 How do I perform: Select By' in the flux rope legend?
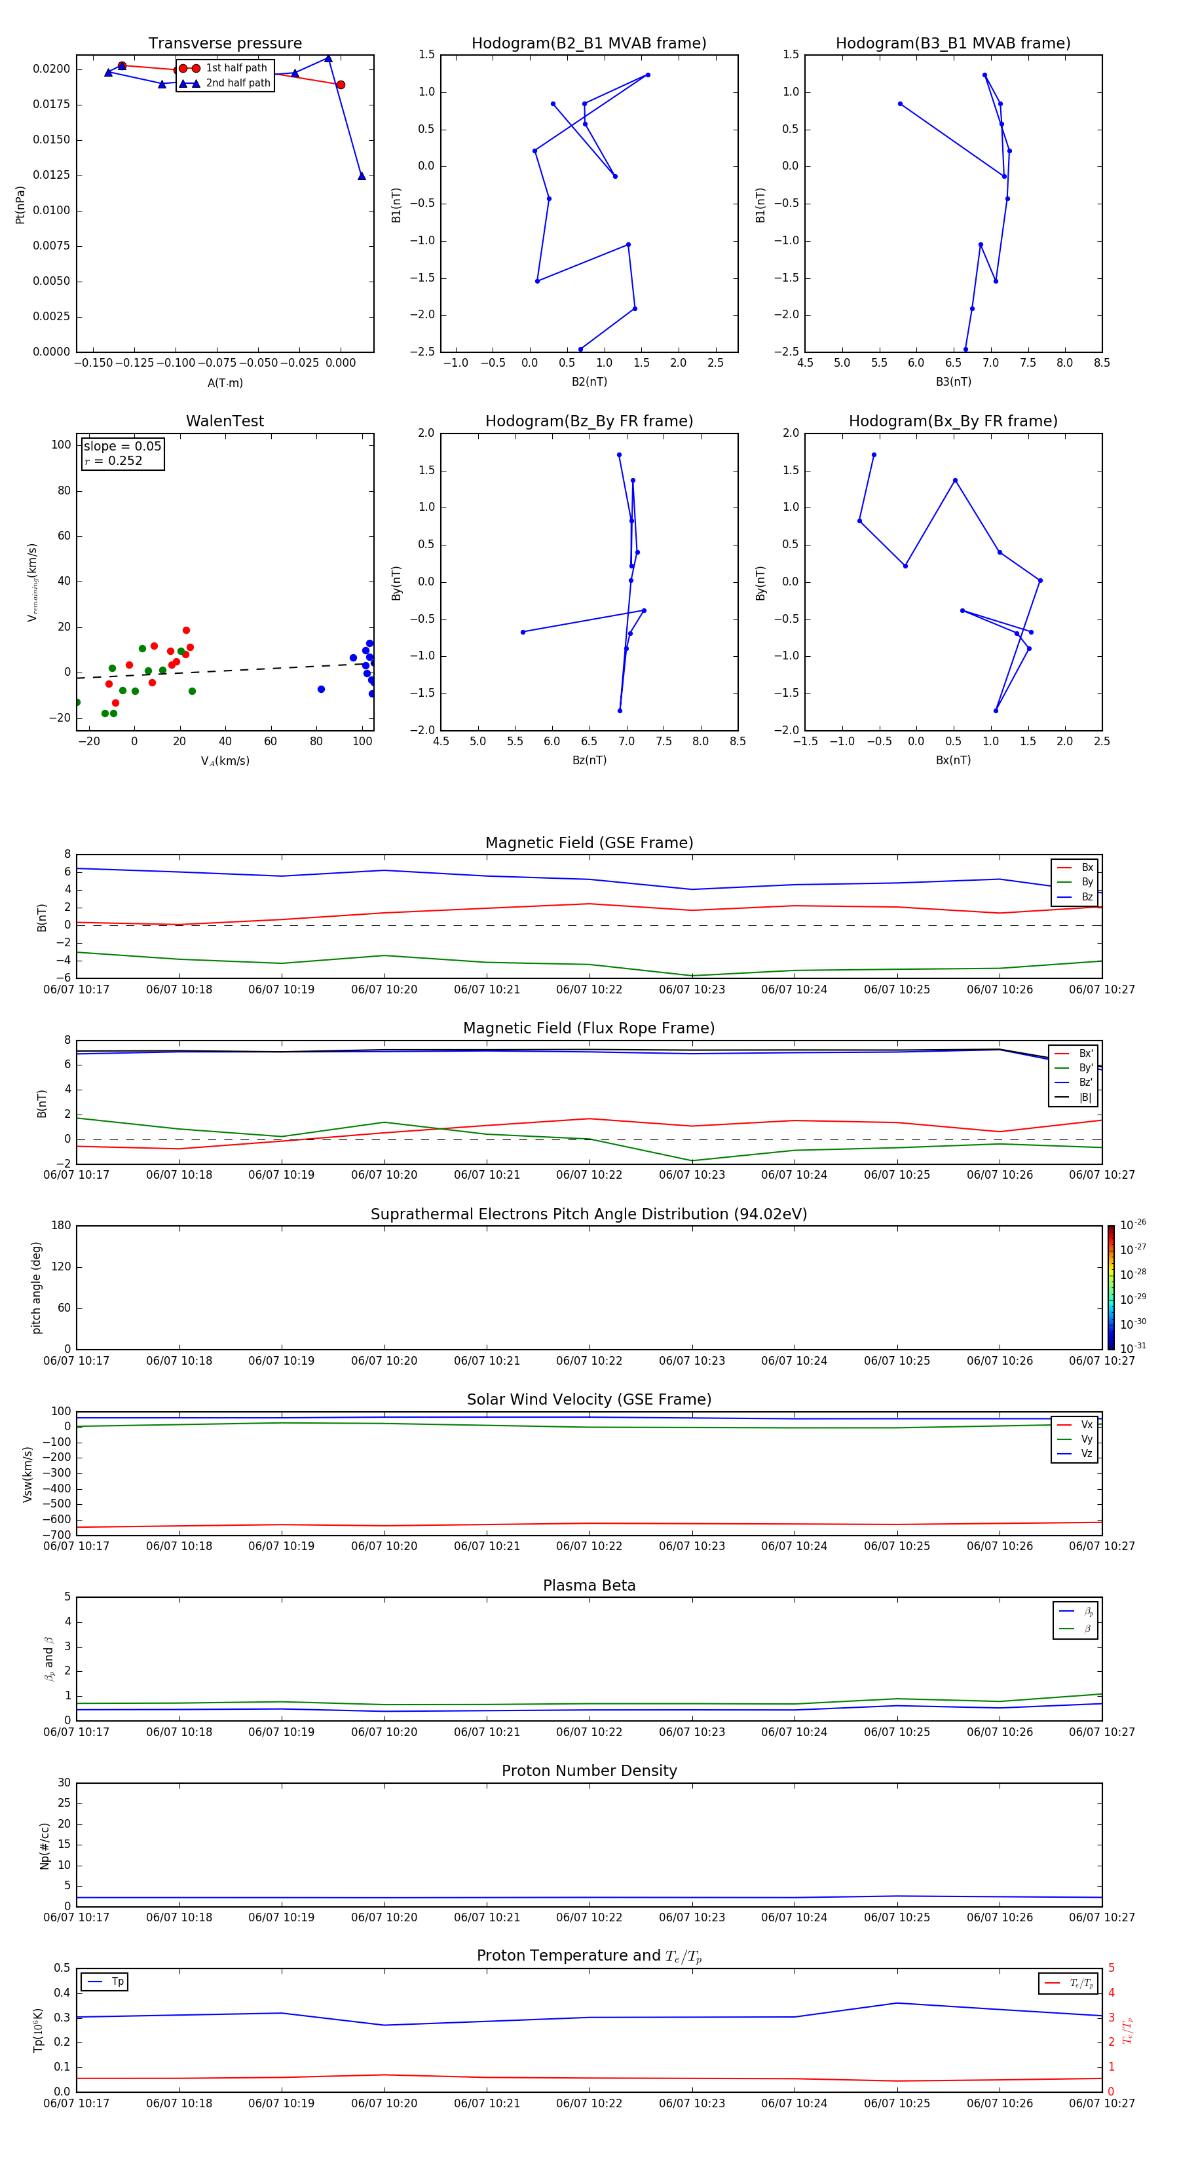tap(1074, 1068)
